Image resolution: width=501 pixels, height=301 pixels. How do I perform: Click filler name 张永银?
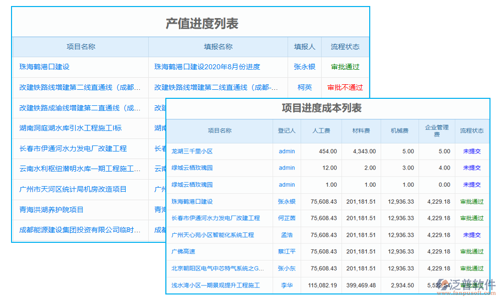[304, 67]
